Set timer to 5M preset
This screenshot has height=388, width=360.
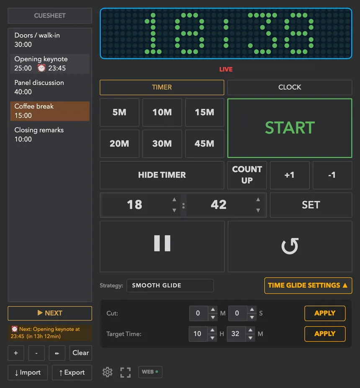pos(119,112)
